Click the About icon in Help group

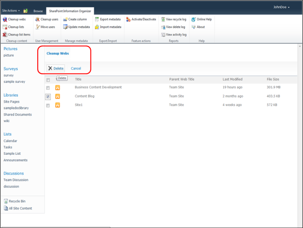(193, 27)
